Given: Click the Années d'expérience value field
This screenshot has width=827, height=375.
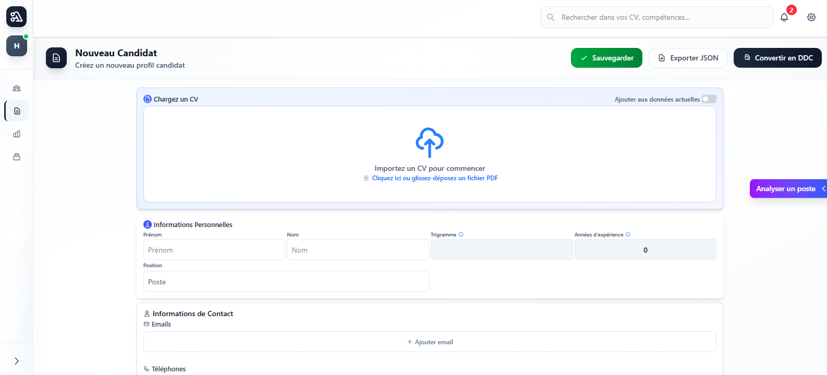Looking at the screenshot, I should click(x=646, y=250).
